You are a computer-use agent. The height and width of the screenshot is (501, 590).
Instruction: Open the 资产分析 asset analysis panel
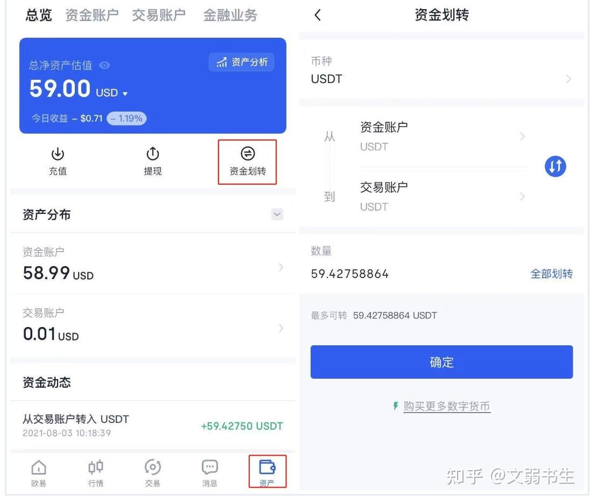(241, 62)
